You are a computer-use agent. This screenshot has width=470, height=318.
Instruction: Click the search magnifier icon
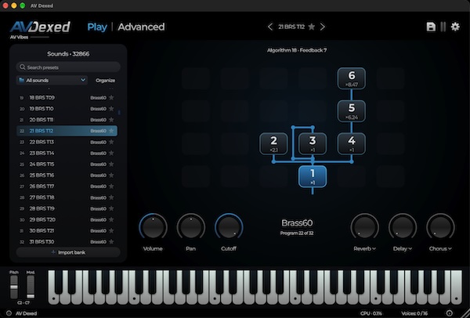pyautogui.click(x=22, y=67)
